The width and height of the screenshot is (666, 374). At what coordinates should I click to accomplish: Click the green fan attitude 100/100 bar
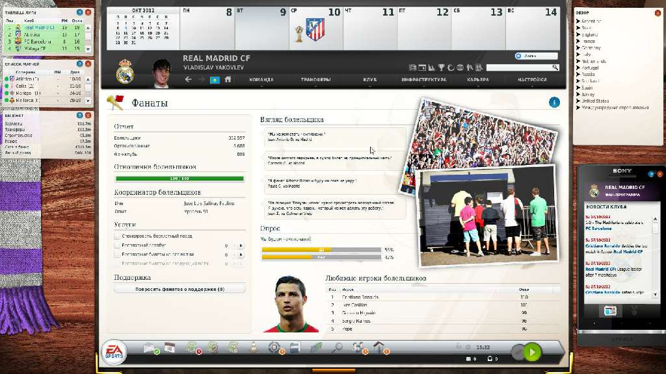(180, 179)
